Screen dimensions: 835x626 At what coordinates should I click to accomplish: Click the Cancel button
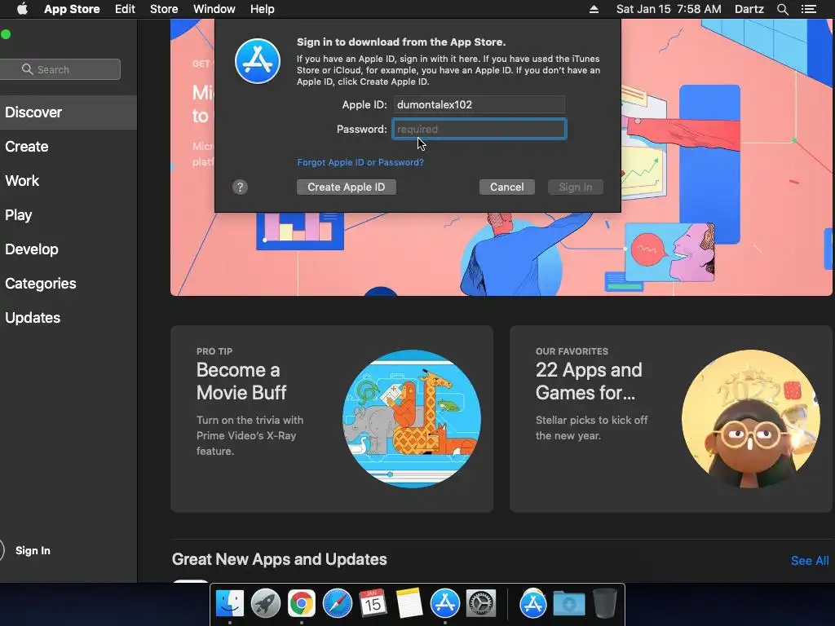pyautogui.click(x=507, y=187)
